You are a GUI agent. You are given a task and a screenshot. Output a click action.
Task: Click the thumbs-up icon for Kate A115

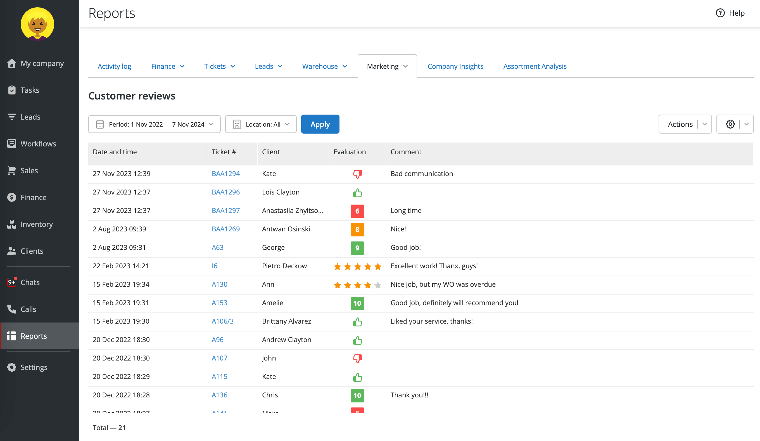(x=357, y=376)
